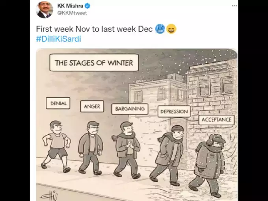Click the KK Mishra display name
The image size is (268, 201).
pyautogui.click(x=70, y=6)
